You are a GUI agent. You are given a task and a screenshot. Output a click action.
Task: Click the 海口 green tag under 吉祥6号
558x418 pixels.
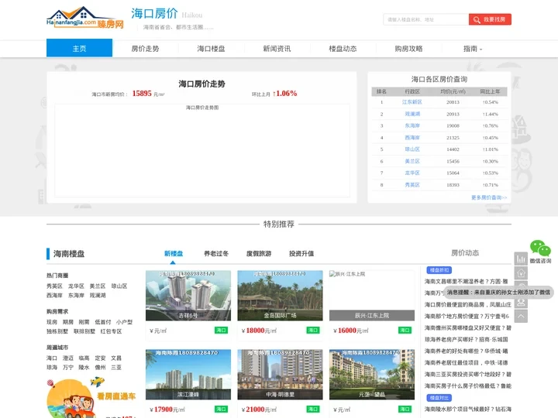[221, 331]
